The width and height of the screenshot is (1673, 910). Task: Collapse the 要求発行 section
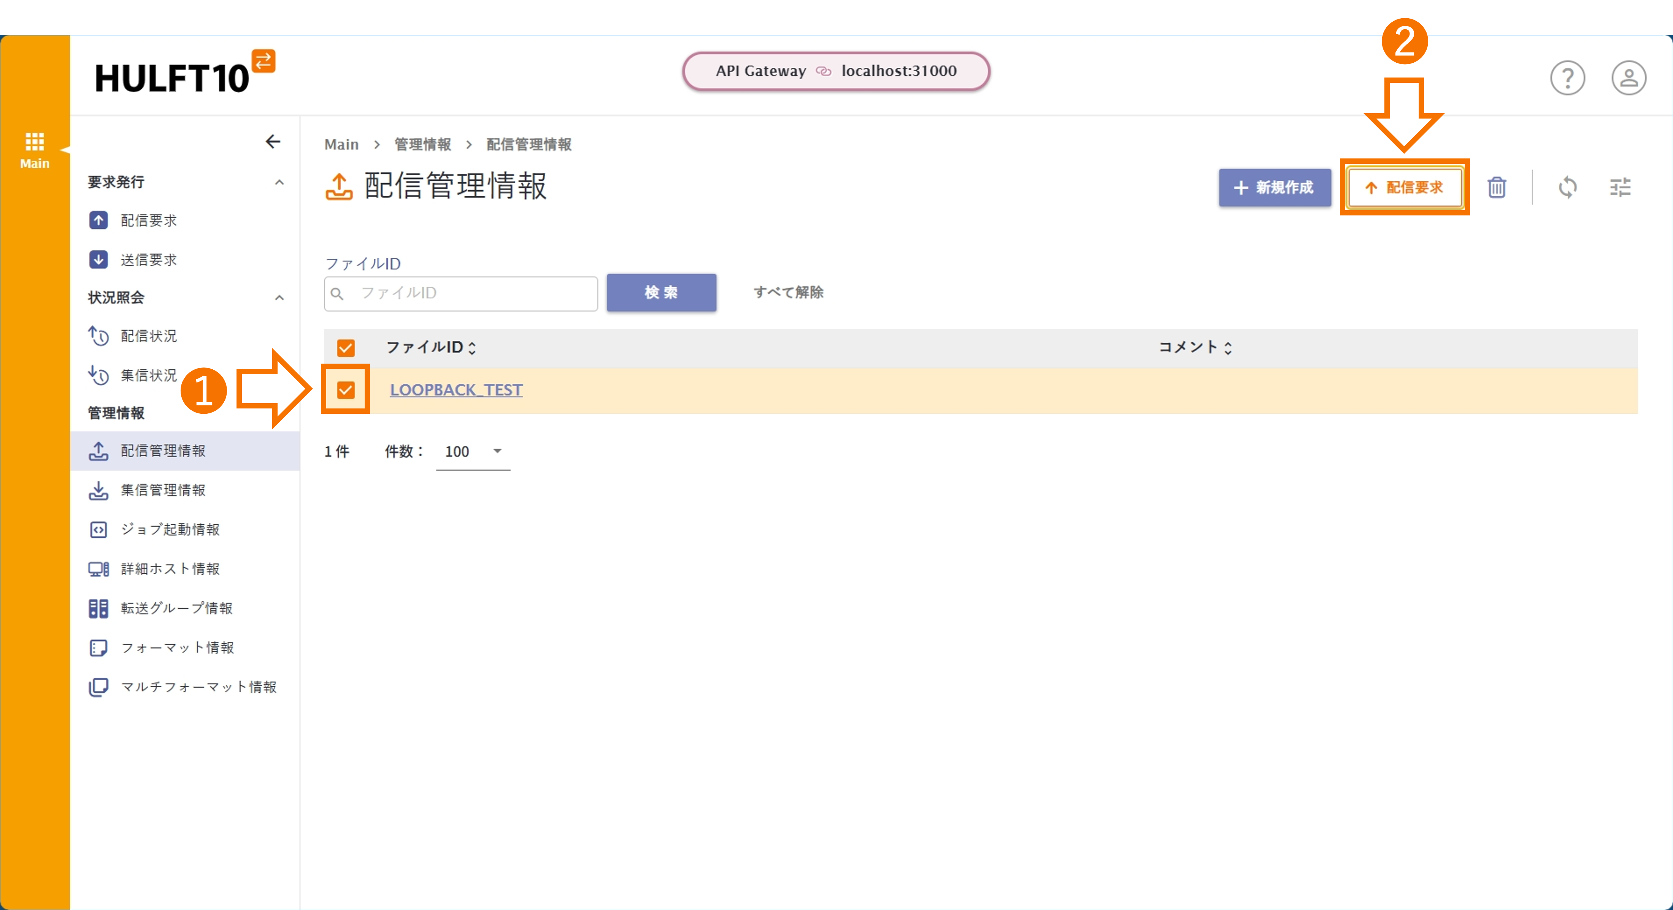tap(279, 182)
